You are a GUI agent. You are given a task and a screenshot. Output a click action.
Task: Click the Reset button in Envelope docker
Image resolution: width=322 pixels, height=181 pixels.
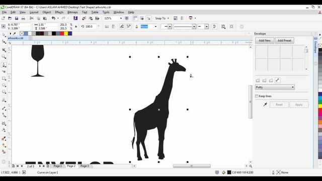pyautogui.click(x=279, y=105)
